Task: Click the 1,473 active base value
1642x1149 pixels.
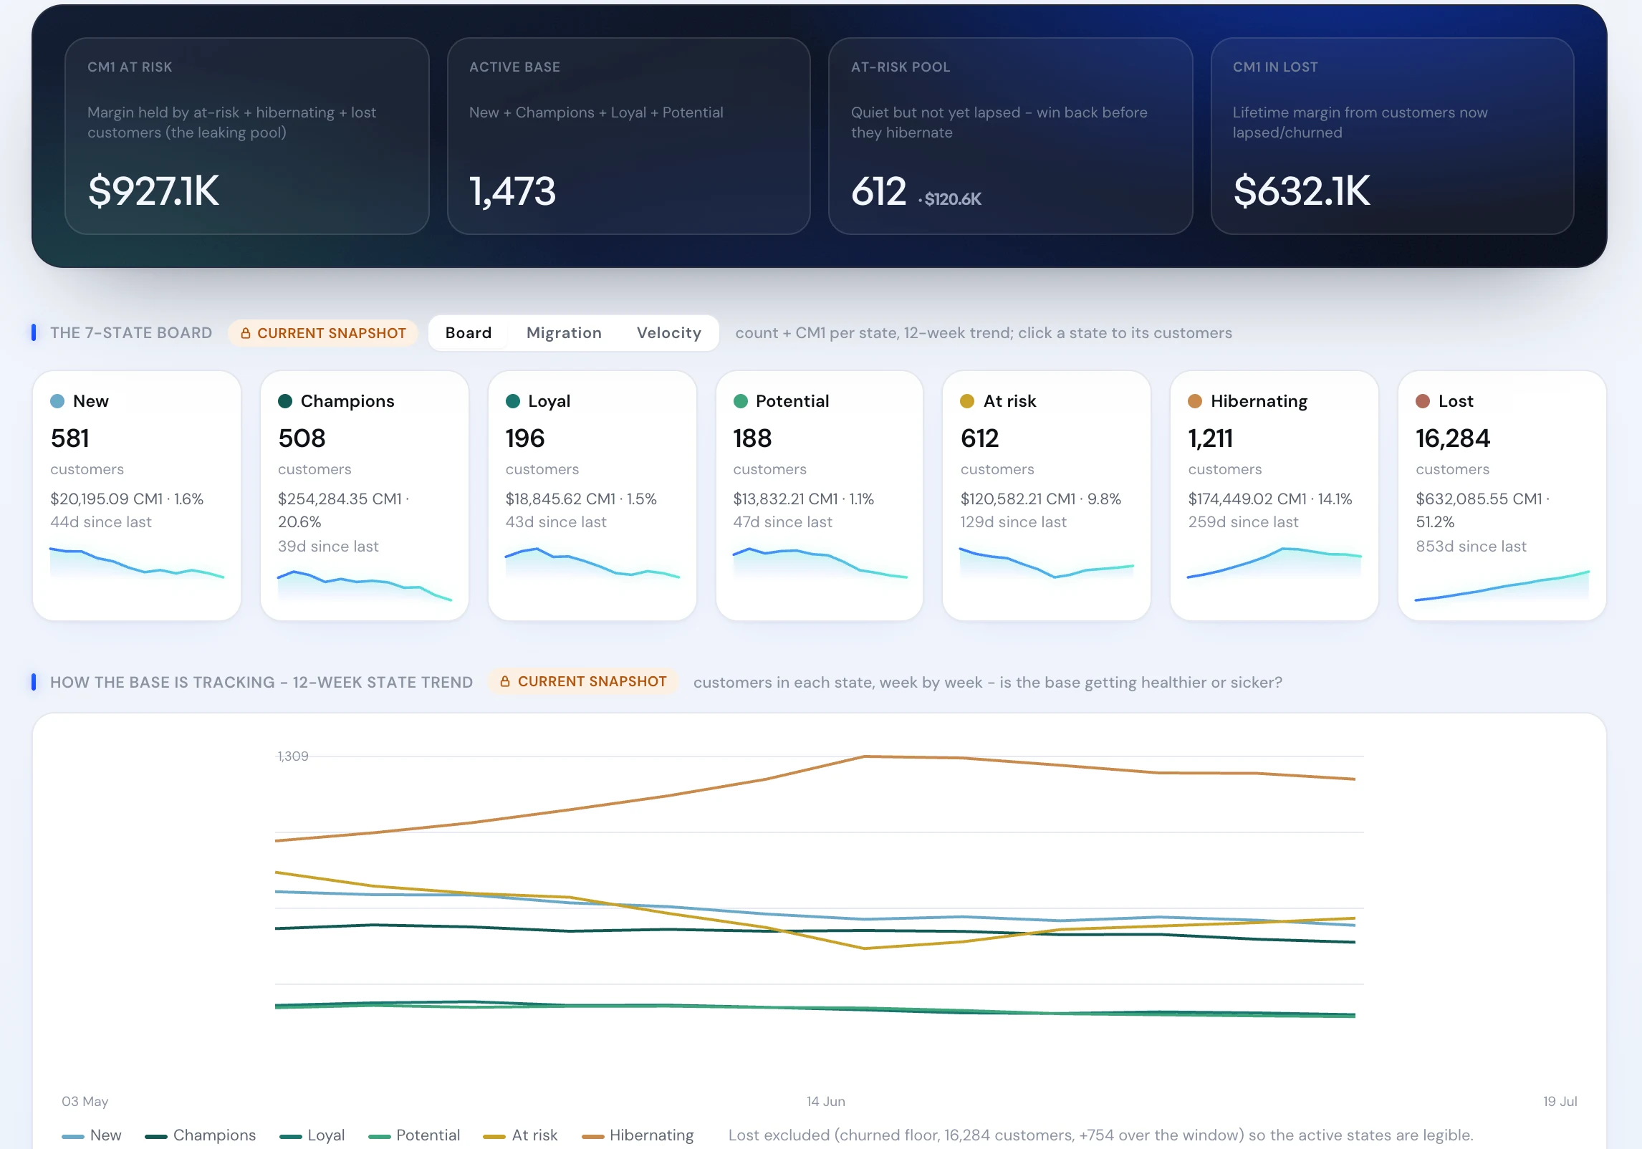Action: coord(512,191)
